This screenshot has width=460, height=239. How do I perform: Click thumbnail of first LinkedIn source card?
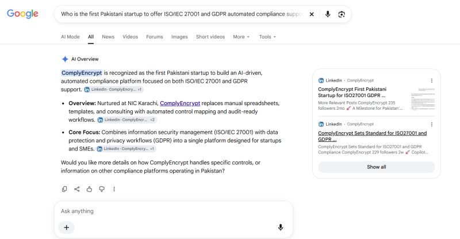tap(423, 99)
